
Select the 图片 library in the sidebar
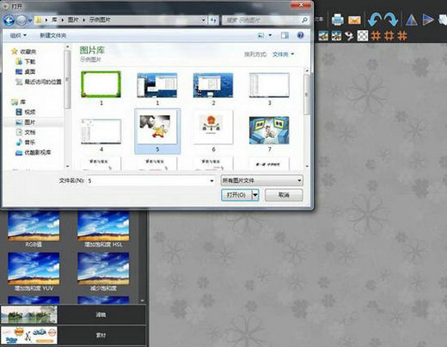(x=29, y=122)
